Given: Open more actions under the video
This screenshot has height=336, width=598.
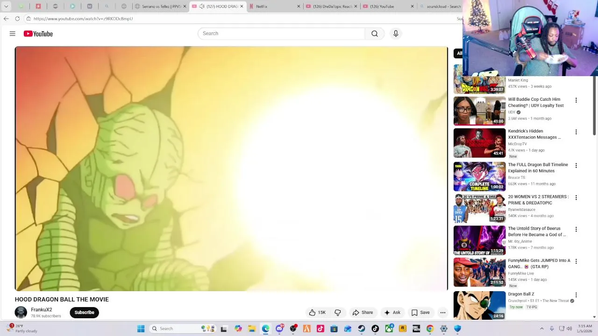Looking at the screenshot, I should (443, 313).
